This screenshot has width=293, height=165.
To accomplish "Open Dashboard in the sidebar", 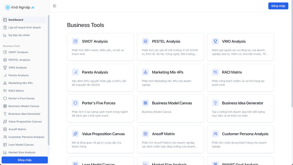I will [x=16, y=20].
